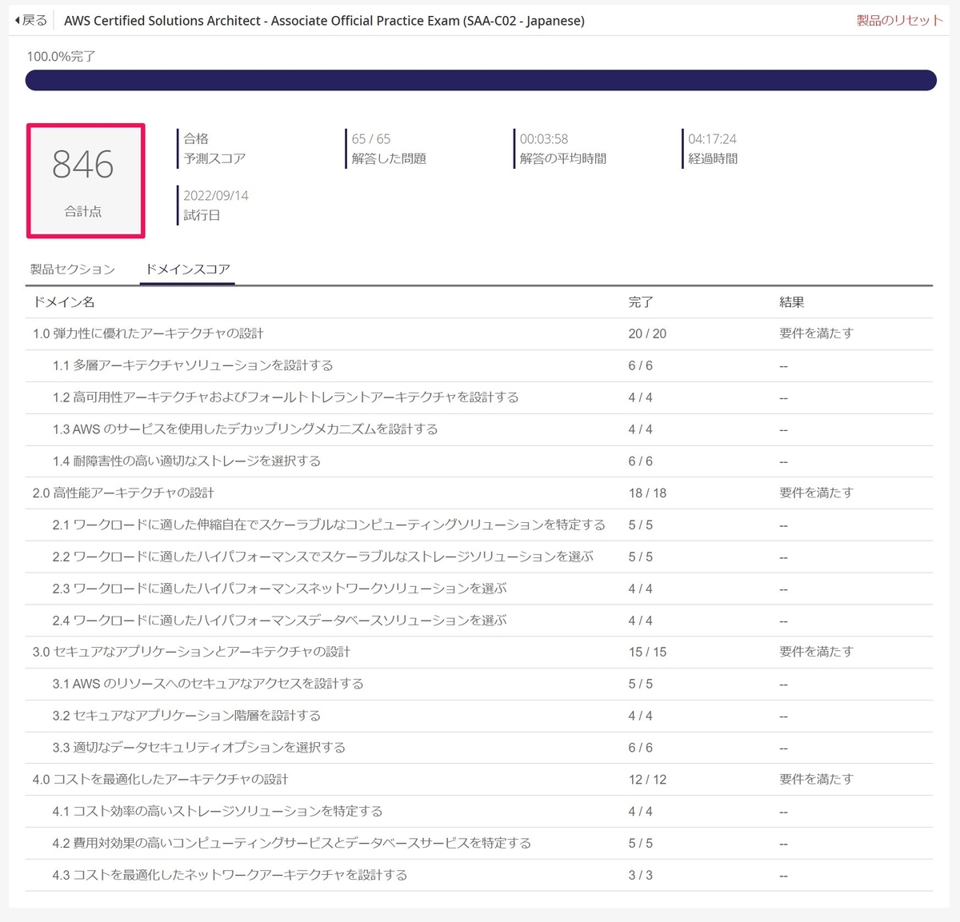Click the 20 / 20 completion value
The width and height of the screenshot is (960, 922).
tap(647, 333)
